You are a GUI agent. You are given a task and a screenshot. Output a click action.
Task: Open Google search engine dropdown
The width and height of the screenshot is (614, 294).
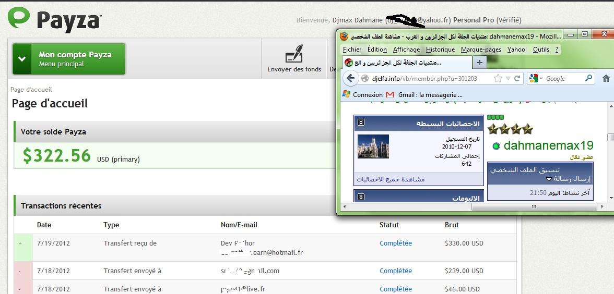pyautogui.click(x=536, y=79)
